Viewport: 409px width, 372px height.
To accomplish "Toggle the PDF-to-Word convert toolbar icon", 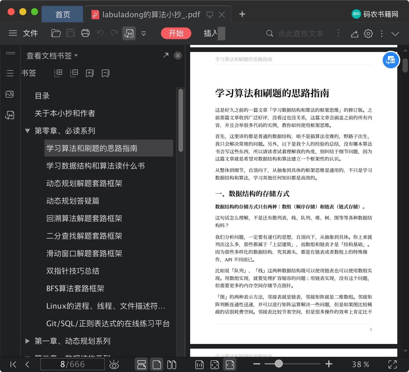I will tap(129, 33).
